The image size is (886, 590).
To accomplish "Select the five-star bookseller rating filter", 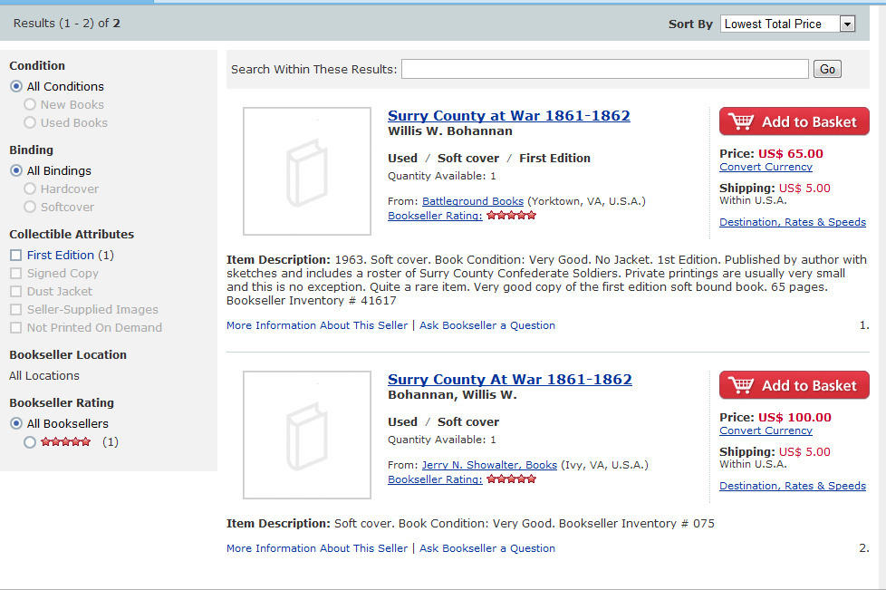I will [x=31, y=442].
